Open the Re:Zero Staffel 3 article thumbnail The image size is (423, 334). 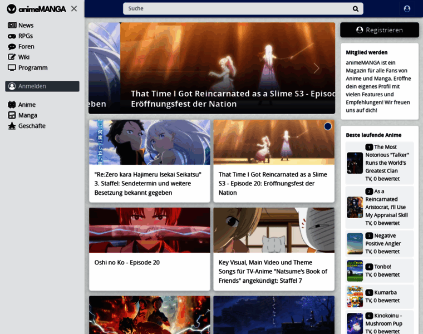point(150,143)
